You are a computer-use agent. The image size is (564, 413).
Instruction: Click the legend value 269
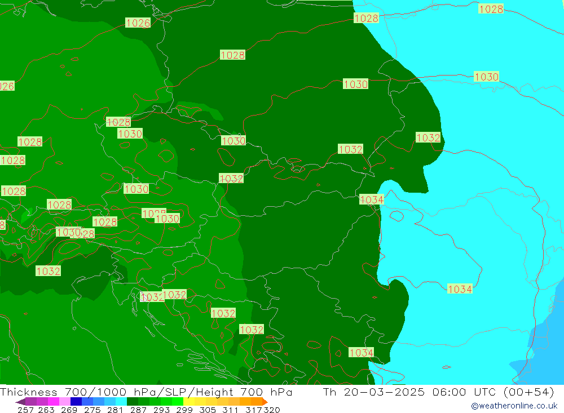[69, 410]
